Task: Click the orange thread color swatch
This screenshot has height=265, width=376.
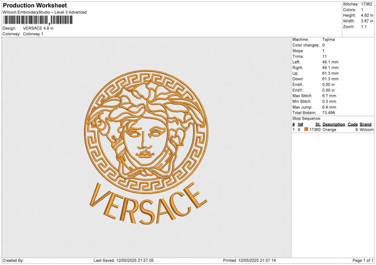Action: click(x=306, y=129)
